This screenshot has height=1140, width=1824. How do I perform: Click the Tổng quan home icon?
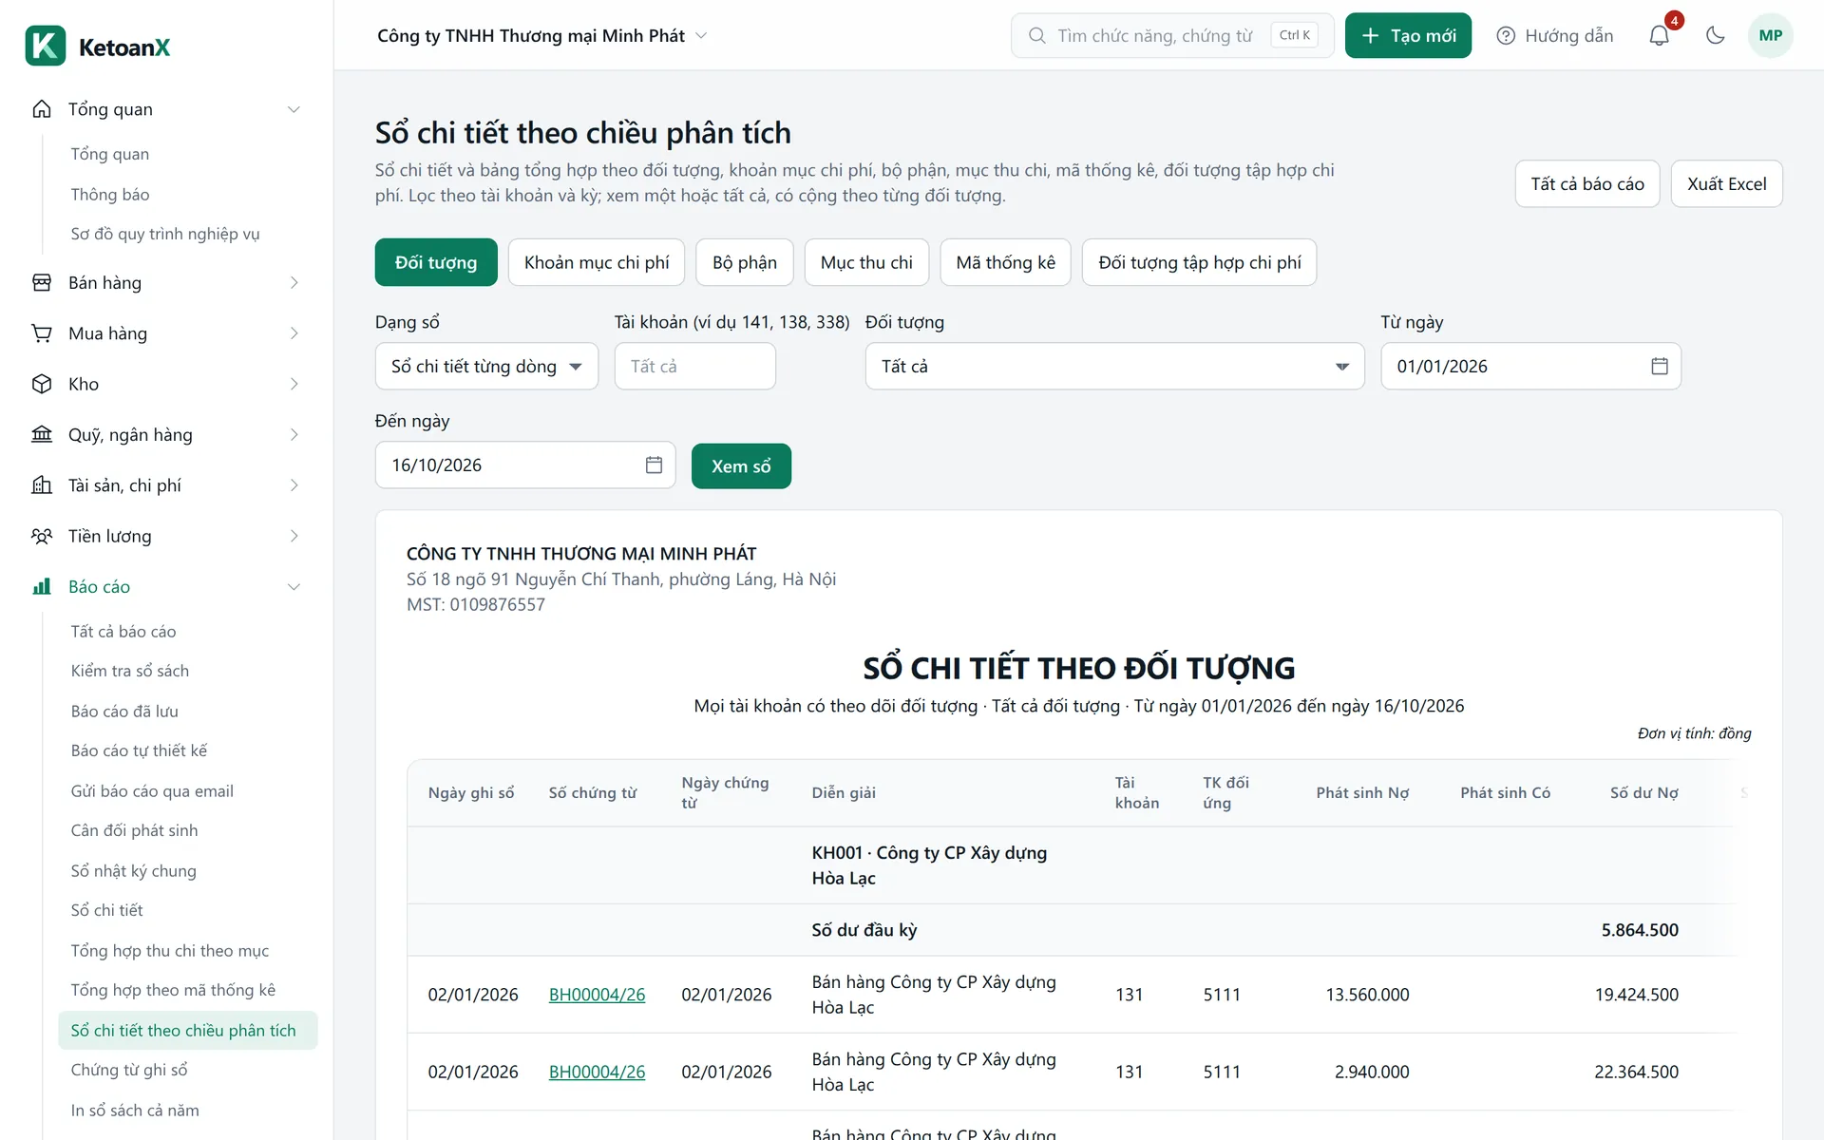[x=42, y=109]
